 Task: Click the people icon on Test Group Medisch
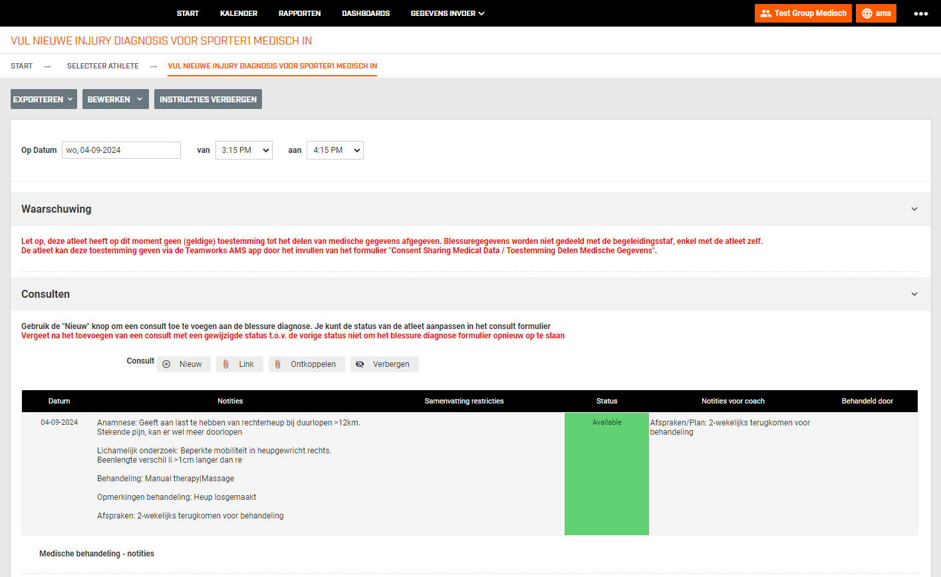(x=765, y=13)
